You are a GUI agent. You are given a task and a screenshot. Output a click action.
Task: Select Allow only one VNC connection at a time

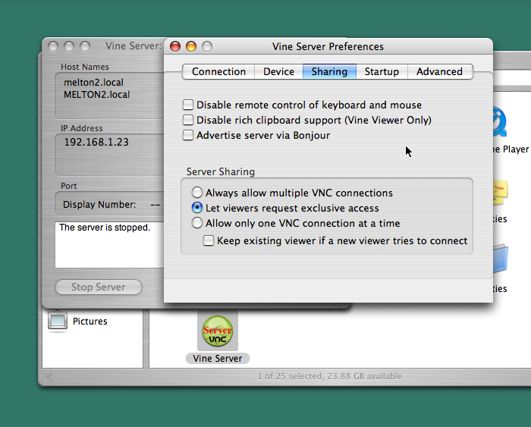(x=197, y=223)
